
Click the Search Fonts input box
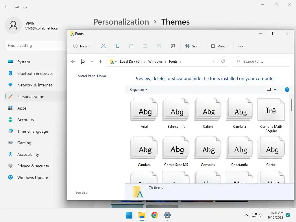[x=261, y=62]
